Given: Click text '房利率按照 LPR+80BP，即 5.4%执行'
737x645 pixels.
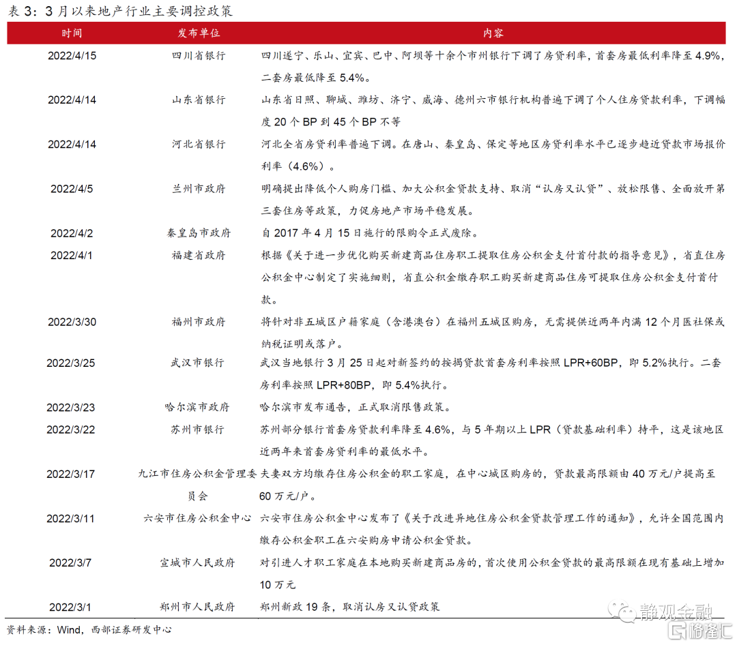Looking at the screenshot, I should click(351, 385).
